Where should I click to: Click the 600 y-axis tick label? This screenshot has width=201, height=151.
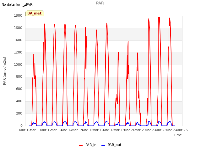pos(19,89)
